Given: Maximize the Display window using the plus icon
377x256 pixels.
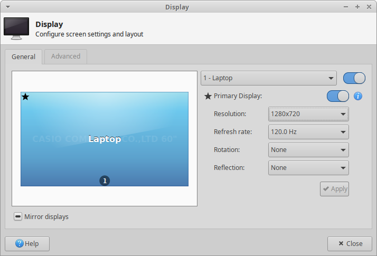Looking at the screenshot, I should [x=357, y=7].
